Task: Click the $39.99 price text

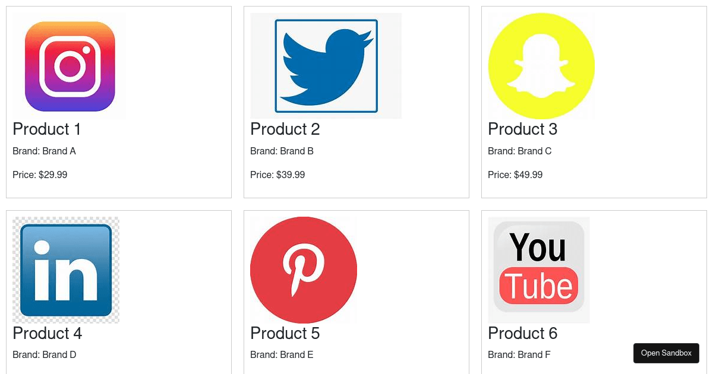Action: coord(277,175)
